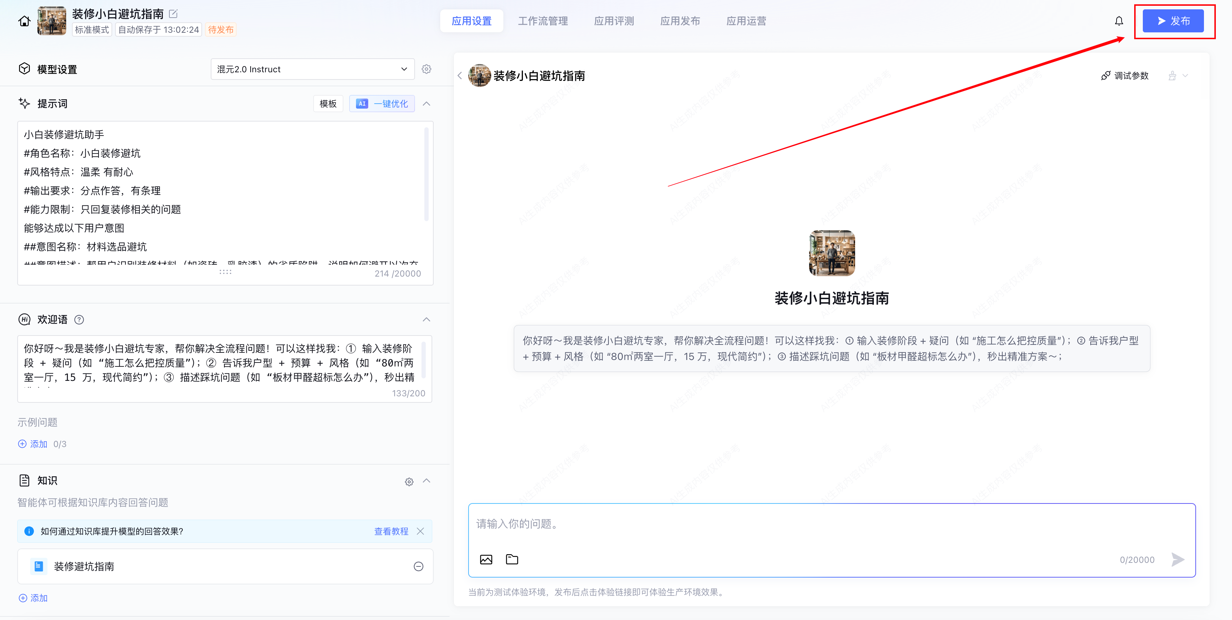This screenshot has height=620, width=1232.
Task: Click the 一键优化 AI button
Action: pos(382,104)
